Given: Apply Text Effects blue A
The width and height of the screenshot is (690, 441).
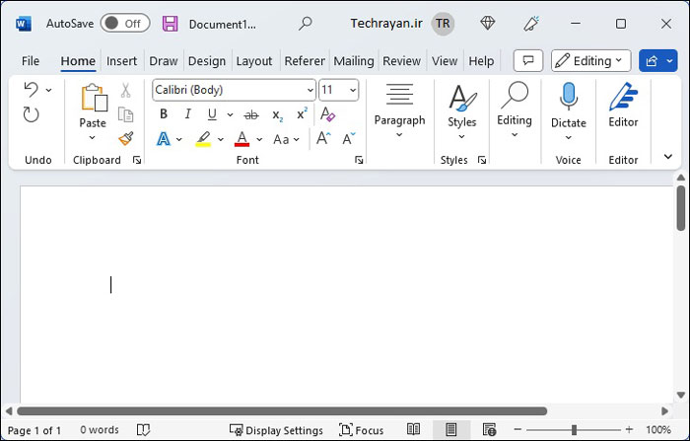Looking at the screenshot, I should point(164,139).
